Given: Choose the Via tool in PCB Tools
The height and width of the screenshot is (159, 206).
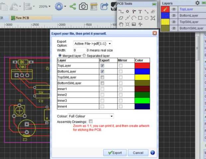Looking at the screenshot, I should pyautogui.click(x=134, y=12).
